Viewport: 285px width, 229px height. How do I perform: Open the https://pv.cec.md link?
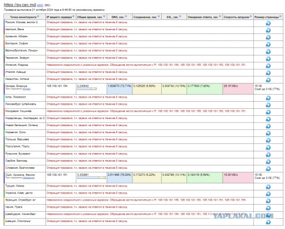point(20,5)
